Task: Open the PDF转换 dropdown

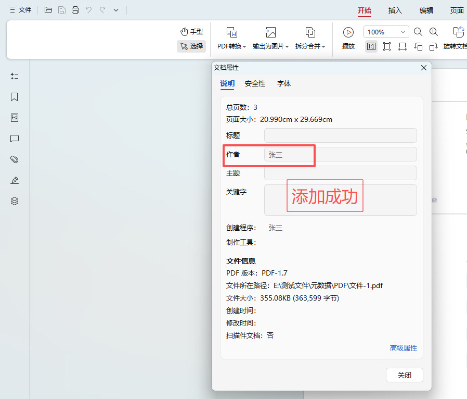Action: [232, 38]
